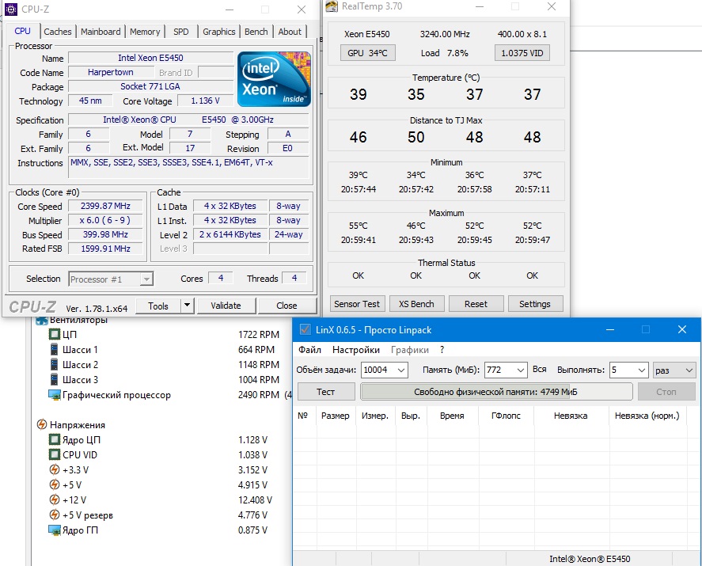Click the Ядро ЦП voltage chip icon
Viewport: 702px width, 566px height.
(x=54, y=439)
